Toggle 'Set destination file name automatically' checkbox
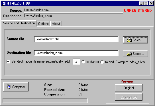Image resolution: width=155 pixels, height=106 pixels. pyautogui.click(x=9, y=61)
